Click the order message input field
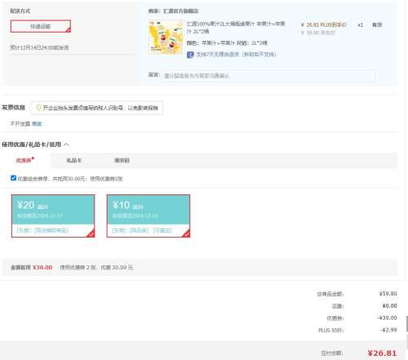Viewport: 408px width, 360px height. pos(269,75)
